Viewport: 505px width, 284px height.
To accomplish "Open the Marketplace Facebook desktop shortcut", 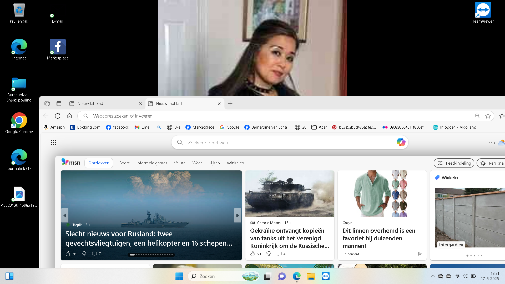I will [x=58, y=50].
